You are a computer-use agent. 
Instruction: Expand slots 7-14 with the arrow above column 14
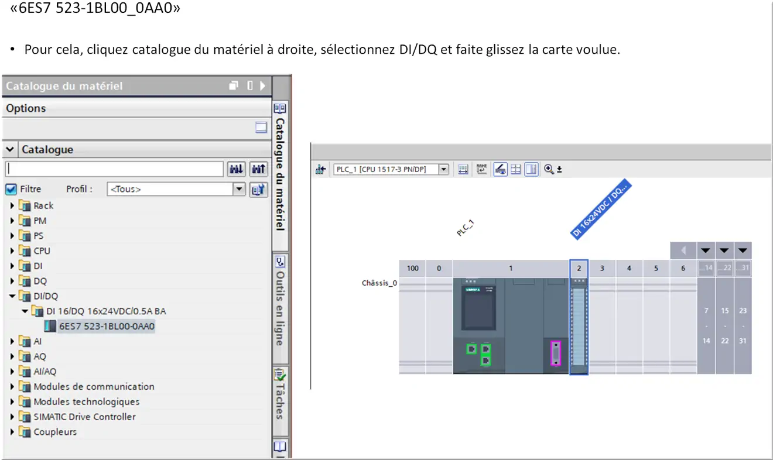tap(706, 250)
